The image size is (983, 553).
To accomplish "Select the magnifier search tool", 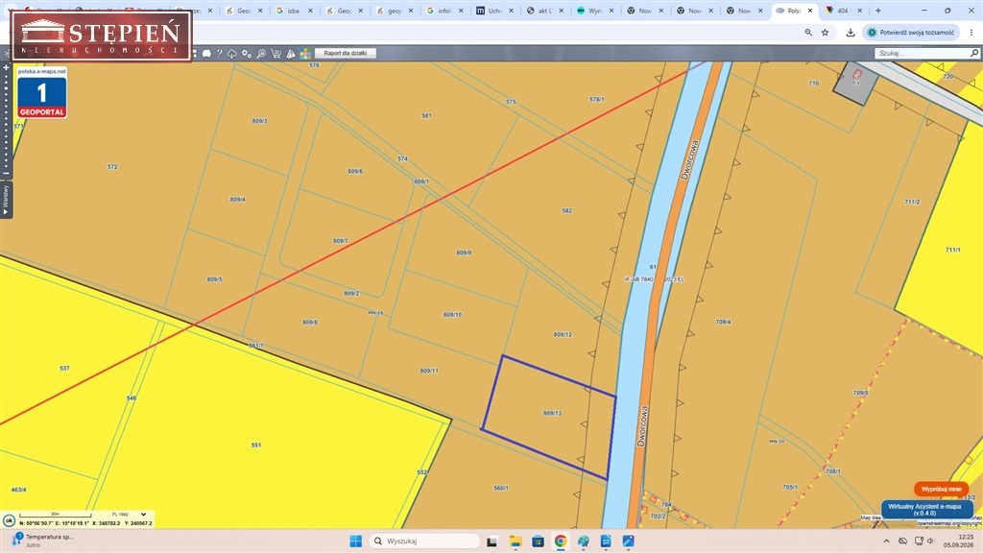I will 261,54.
